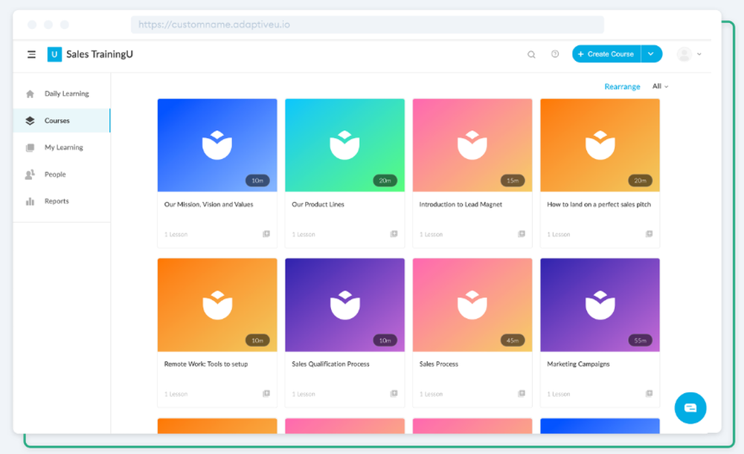The image size is (744, 454).
Task: Click pink thumbnail of Lead Magnet course
Action: [472, 145]
